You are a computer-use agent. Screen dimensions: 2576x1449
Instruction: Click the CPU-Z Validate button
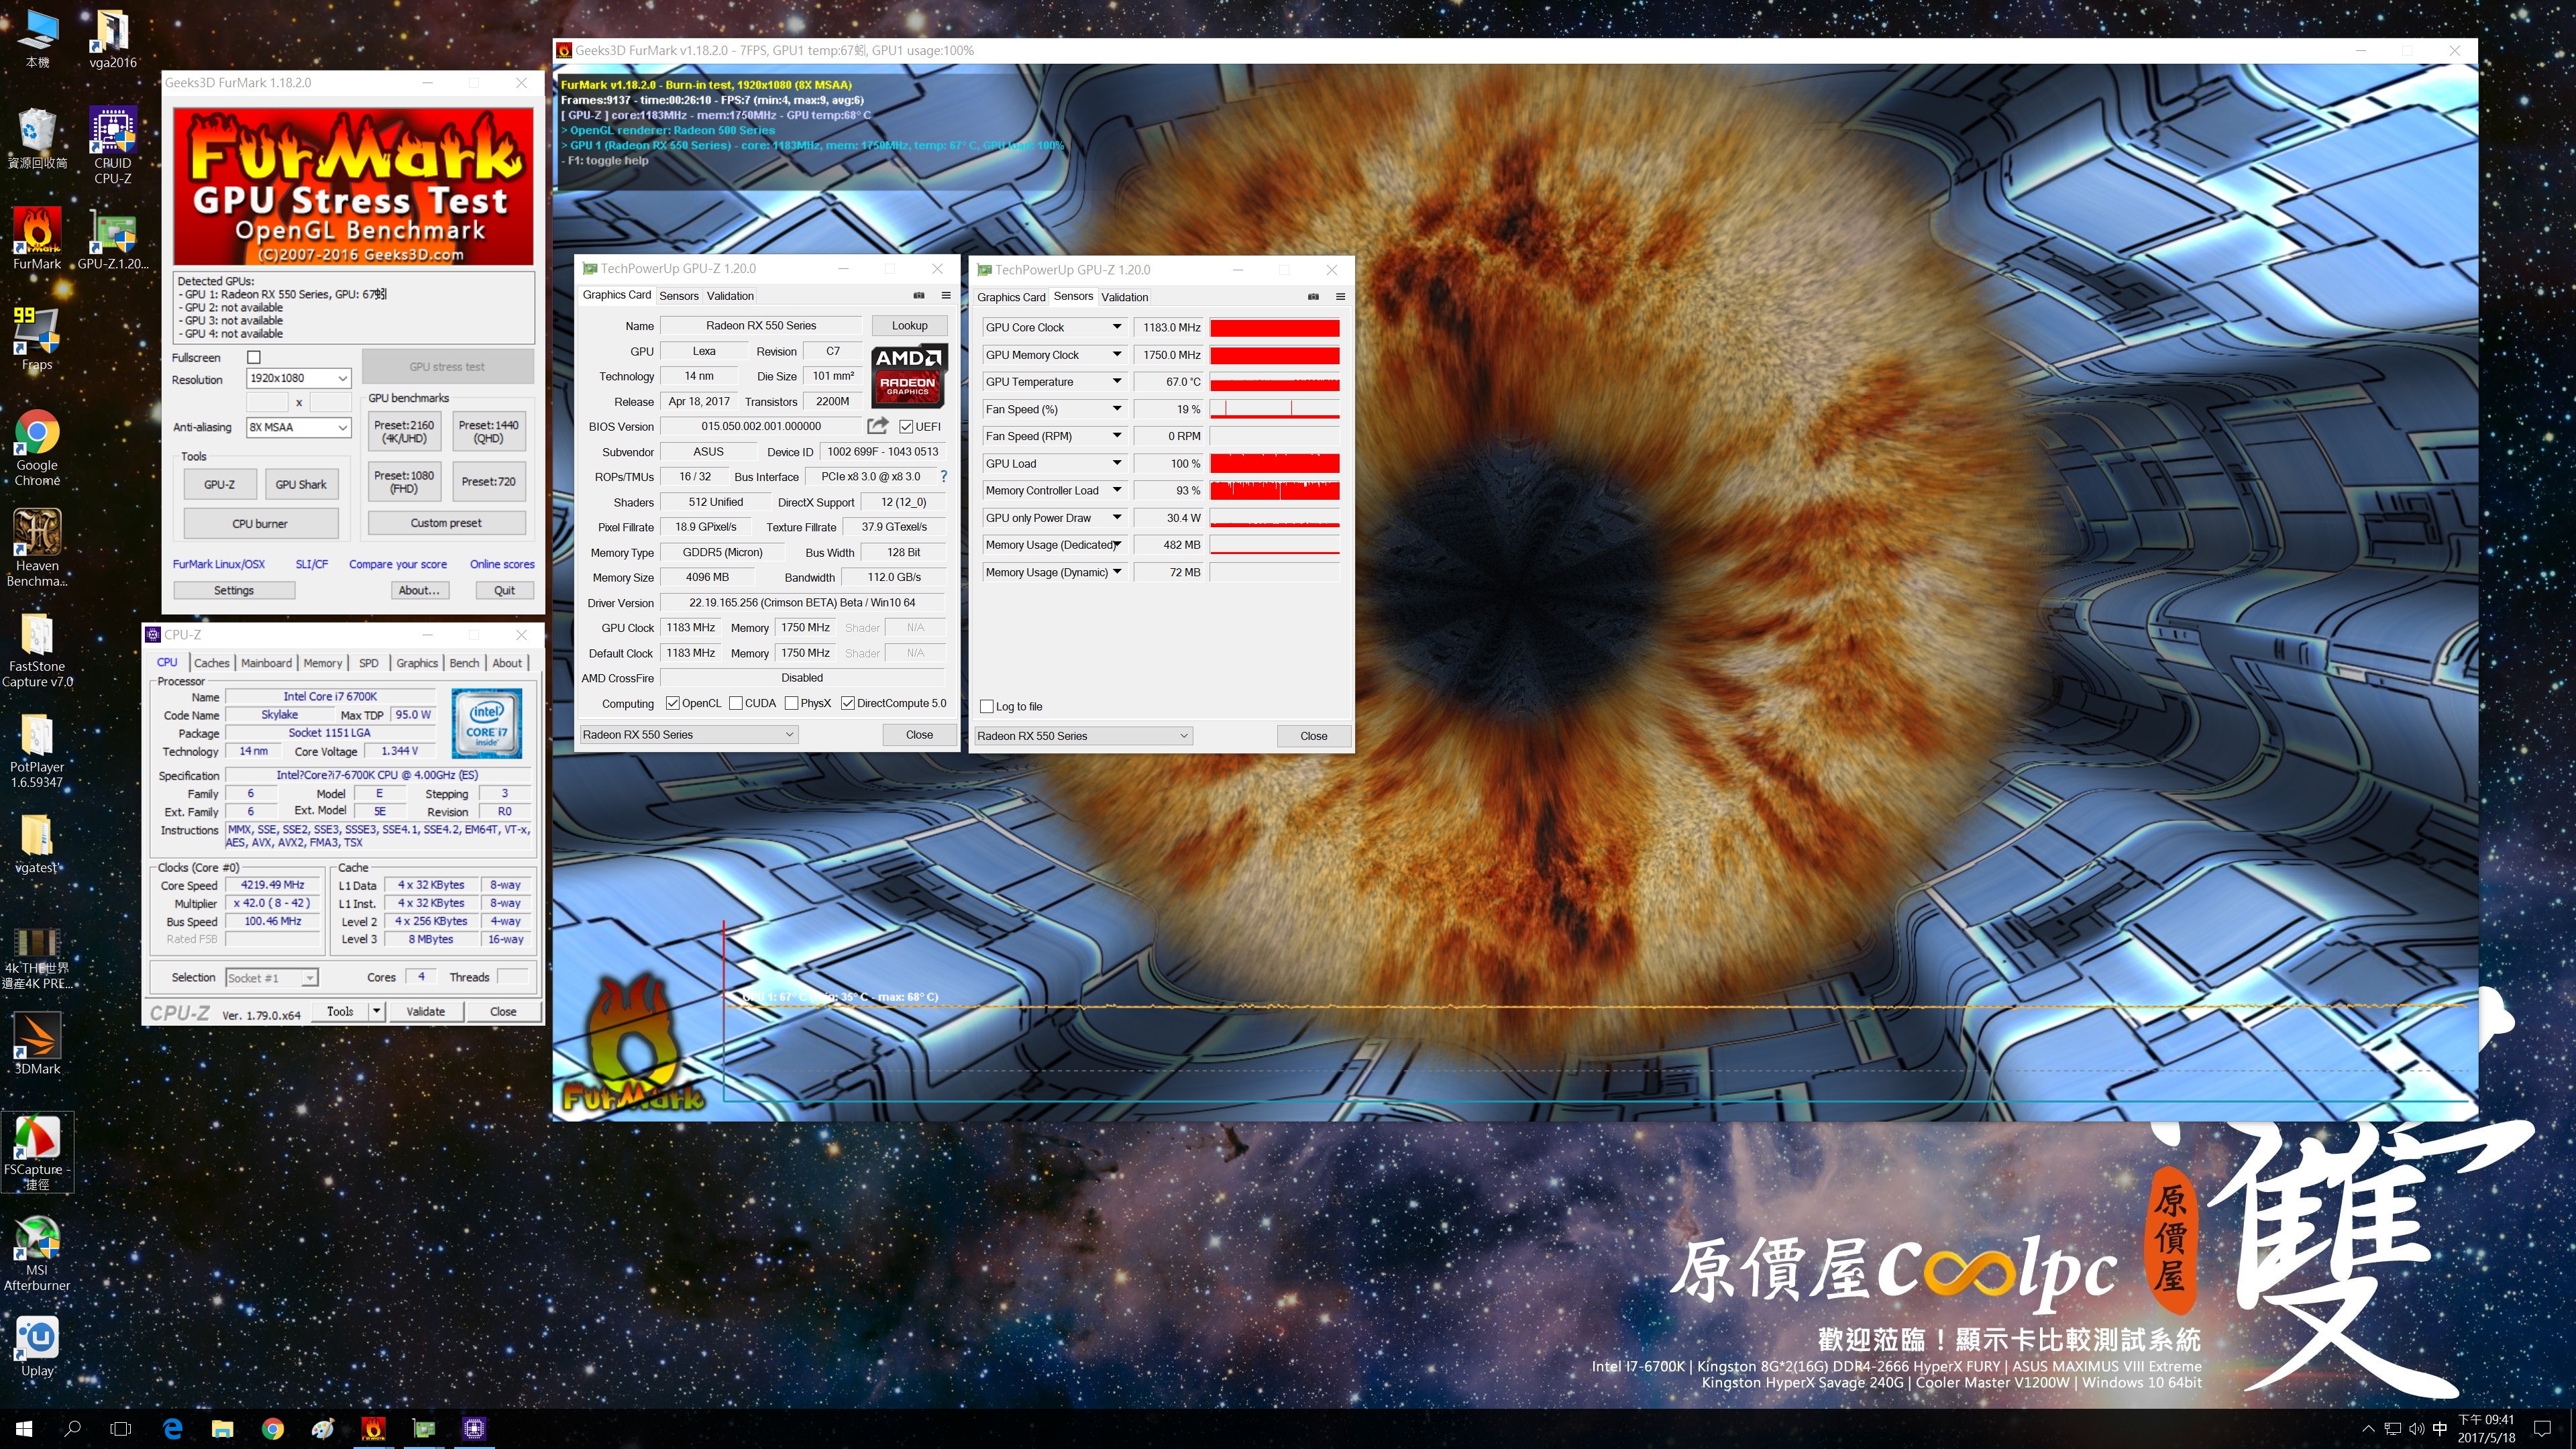(x=425, y=1011)
